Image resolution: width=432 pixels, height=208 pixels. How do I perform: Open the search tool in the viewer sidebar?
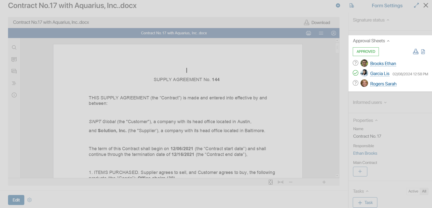pos(14,47)
